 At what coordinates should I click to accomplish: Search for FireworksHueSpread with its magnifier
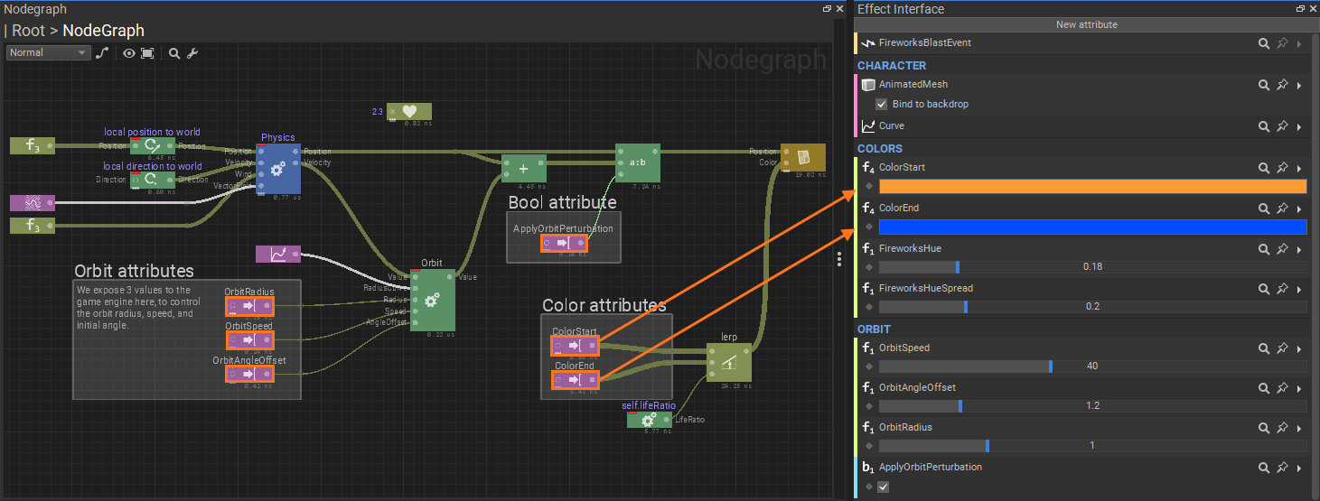[x=1265, y=289]
